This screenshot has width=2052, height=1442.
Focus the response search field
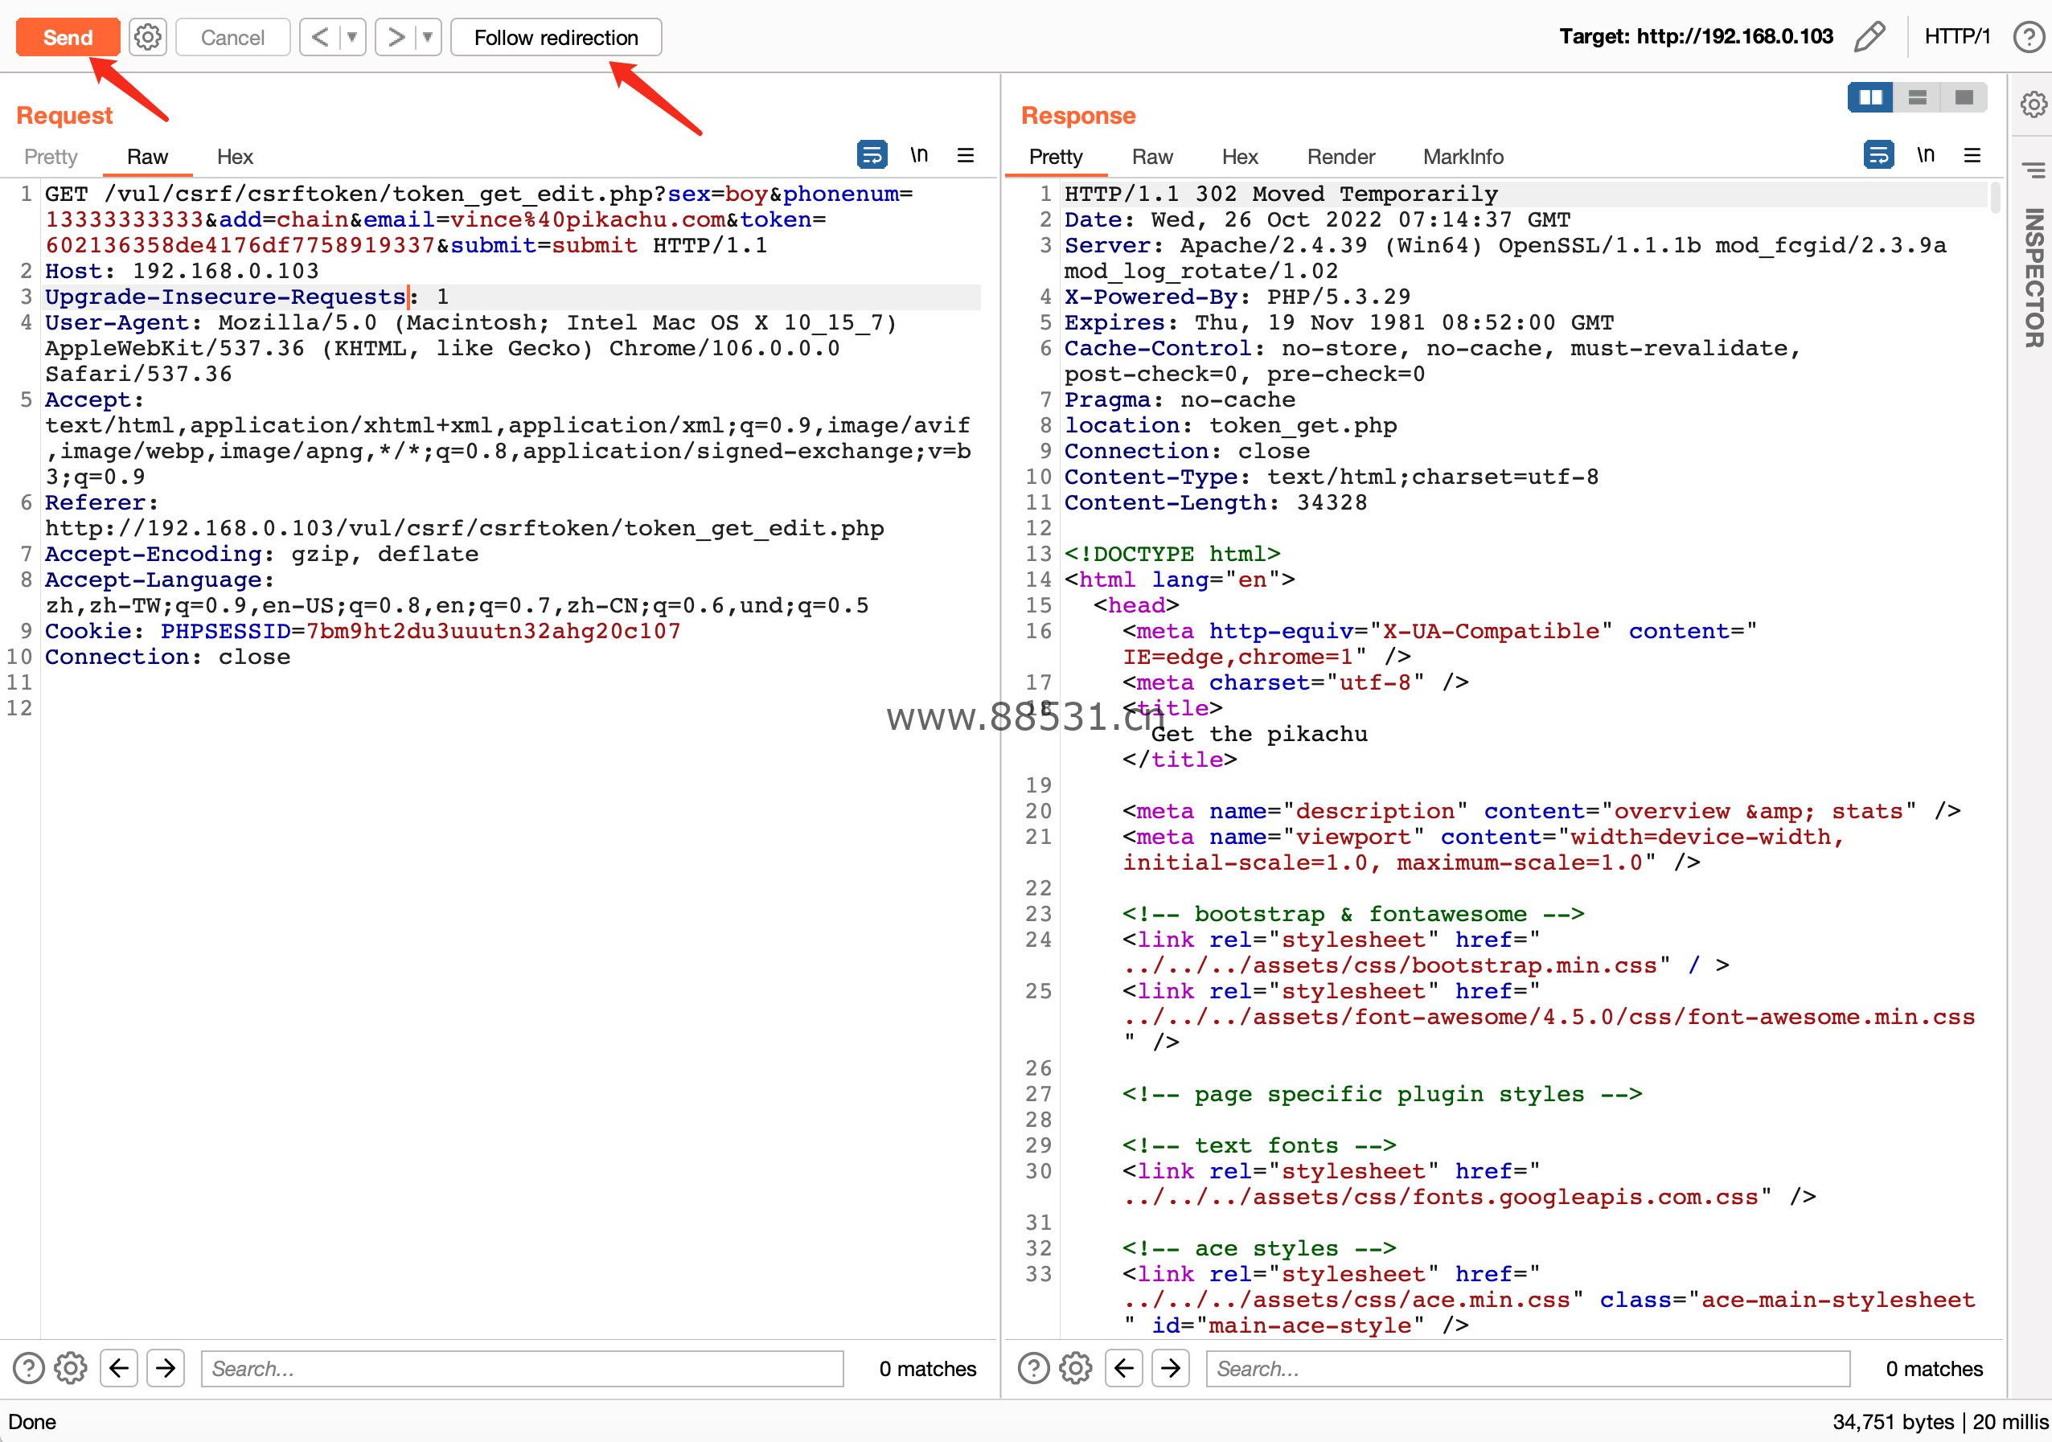pos(1528,1368)
